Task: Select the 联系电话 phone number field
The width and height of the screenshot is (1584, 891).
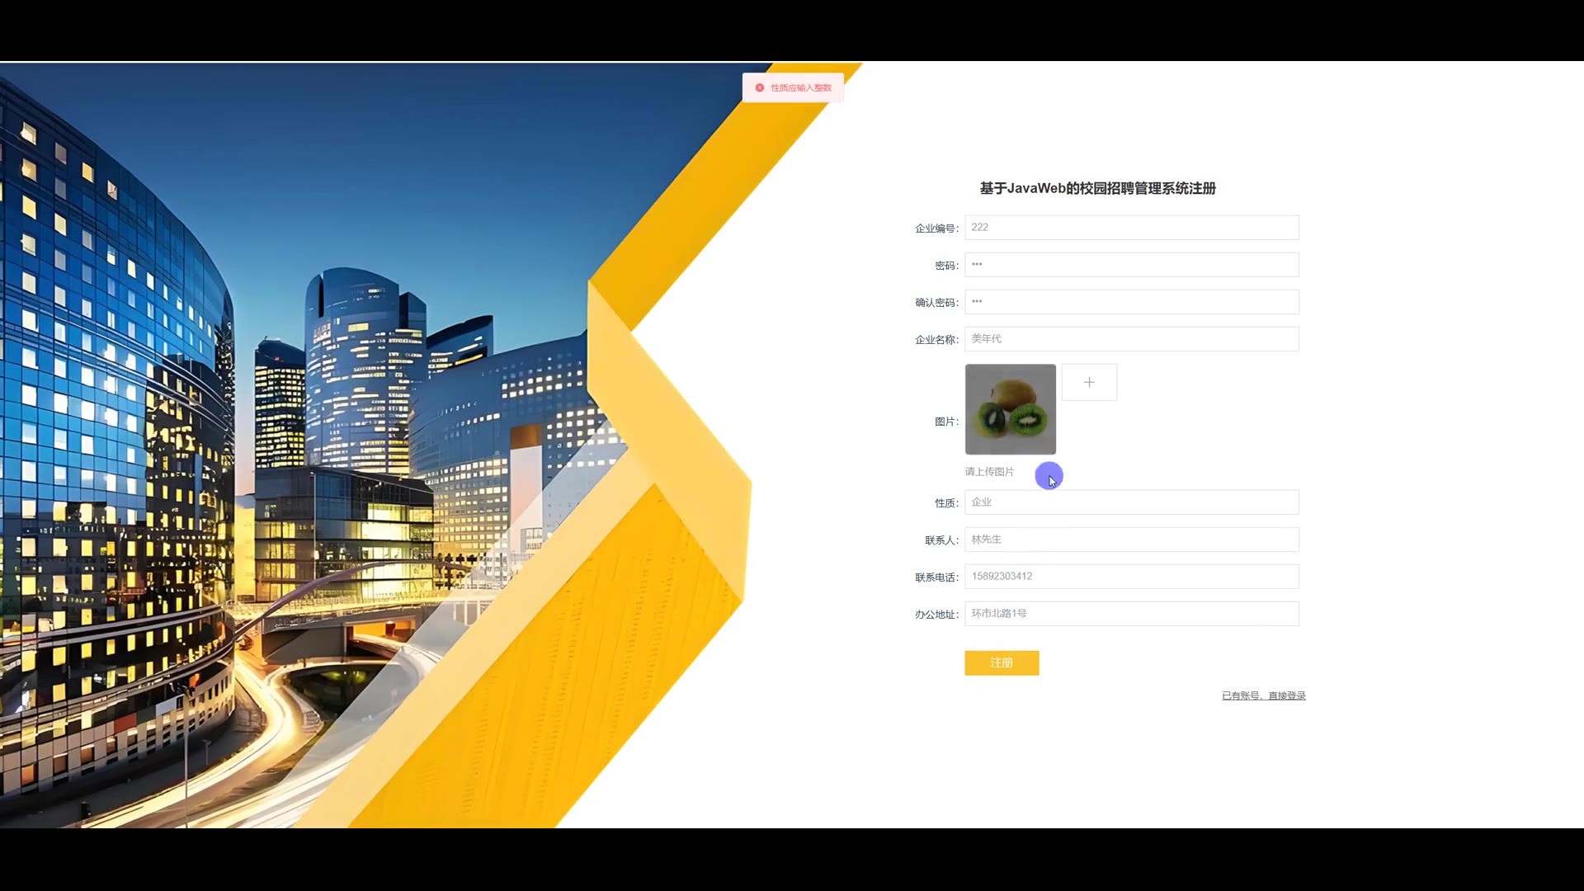Action: pyautogui.click(x=1131, y=577)
